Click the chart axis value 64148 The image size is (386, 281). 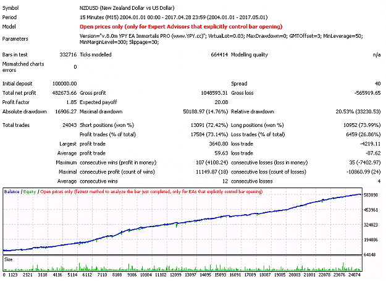pos(371,254)
